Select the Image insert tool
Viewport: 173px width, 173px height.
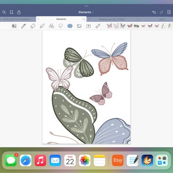click(79, 26)
